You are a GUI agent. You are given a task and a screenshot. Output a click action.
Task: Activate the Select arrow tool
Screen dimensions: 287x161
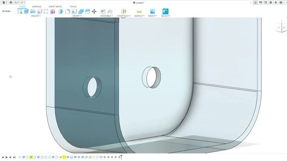click(165, 11)
